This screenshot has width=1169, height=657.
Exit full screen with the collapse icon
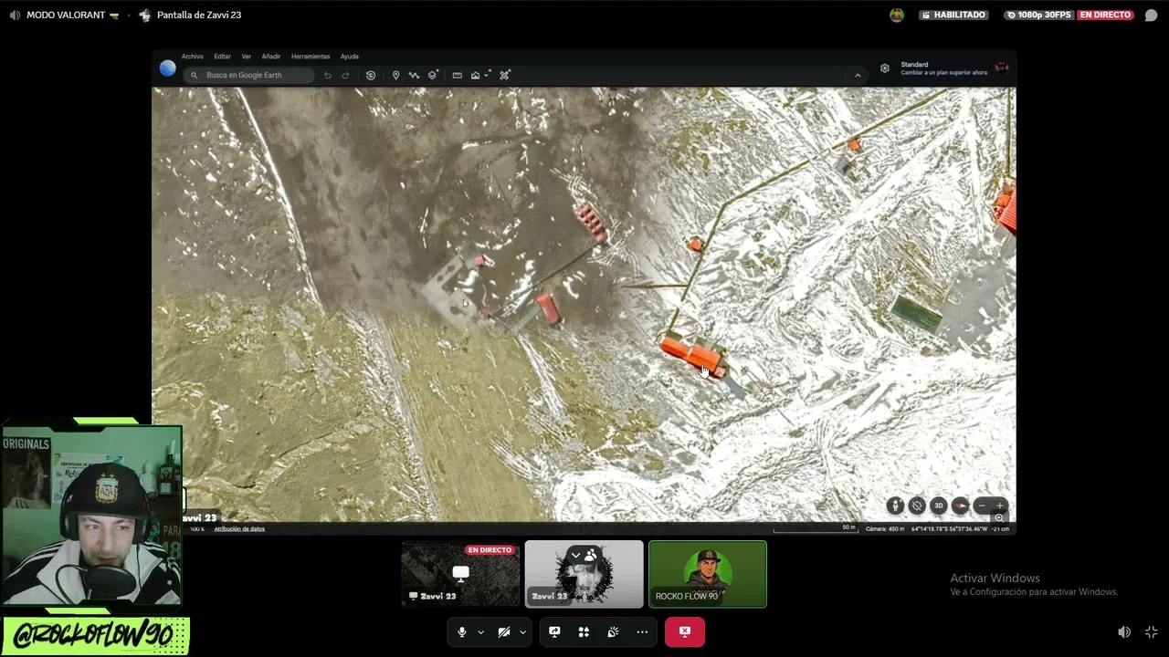(x=1151, y=632)
